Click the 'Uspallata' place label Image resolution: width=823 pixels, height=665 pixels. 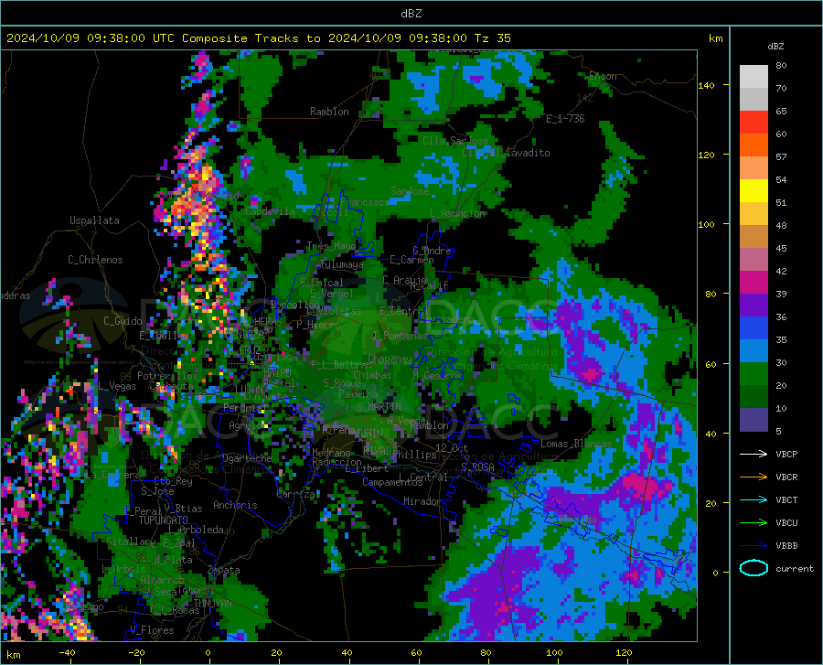94,220
